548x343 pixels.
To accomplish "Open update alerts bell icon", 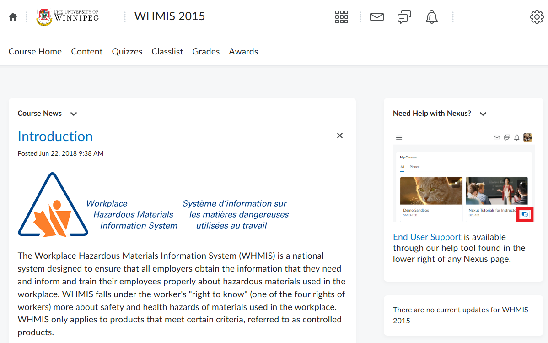I will pyautogui.click(x=432, y=17).
